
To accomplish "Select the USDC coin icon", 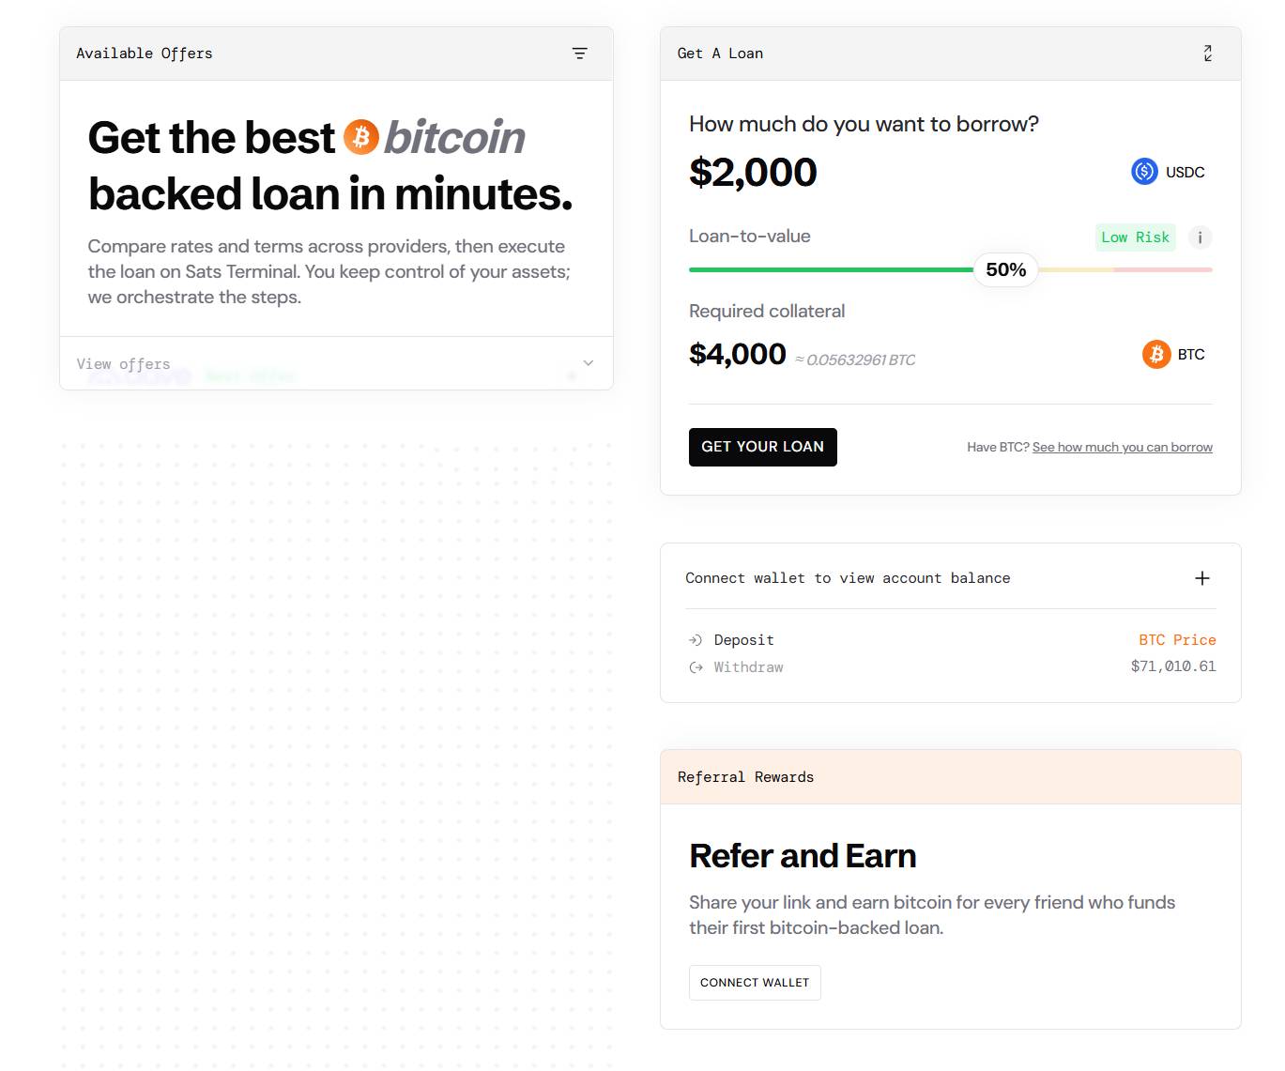I will 1143,171.
